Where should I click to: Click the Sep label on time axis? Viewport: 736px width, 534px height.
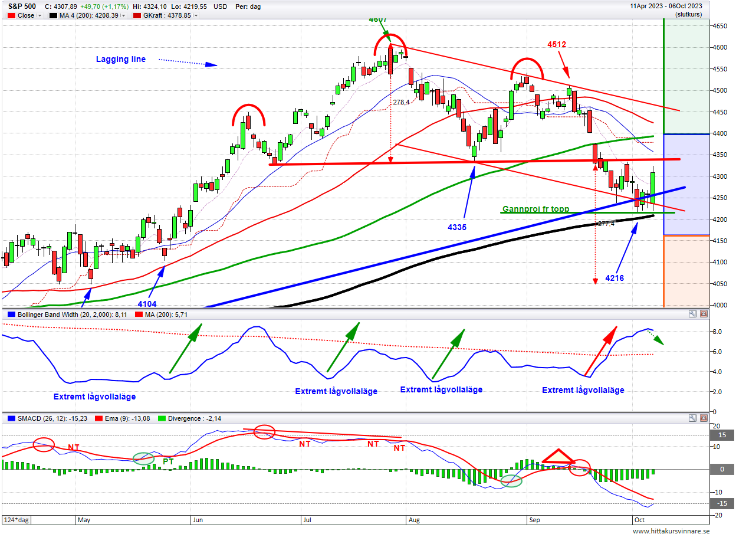[x=535, y=520]
